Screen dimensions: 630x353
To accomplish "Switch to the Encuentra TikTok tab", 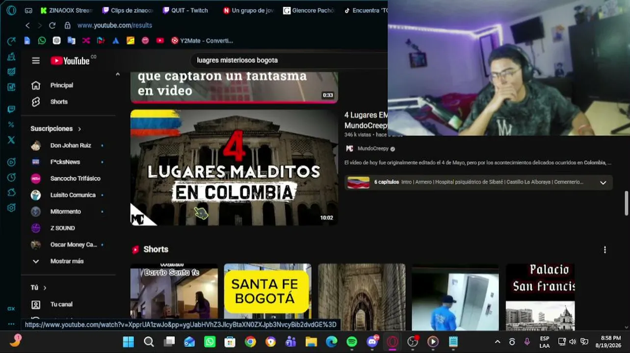I will tap(366, 10).
